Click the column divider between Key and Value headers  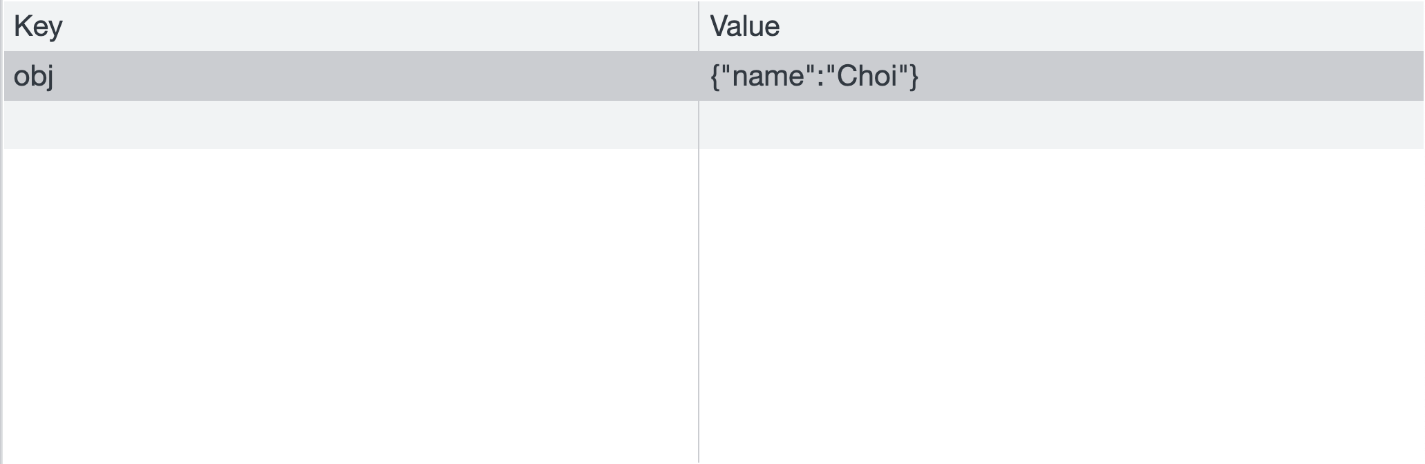[699, 26]
